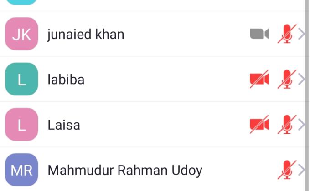
Task: Tap the MR avatar badge
Action: [x=21, y=170]
